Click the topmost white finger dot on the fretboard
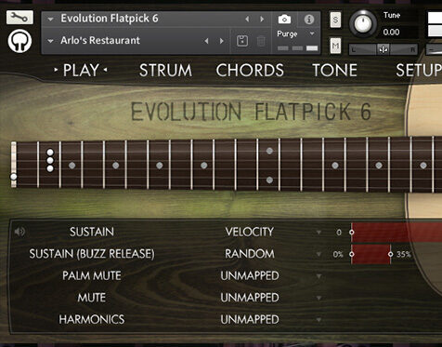 (x=50, y=153)
